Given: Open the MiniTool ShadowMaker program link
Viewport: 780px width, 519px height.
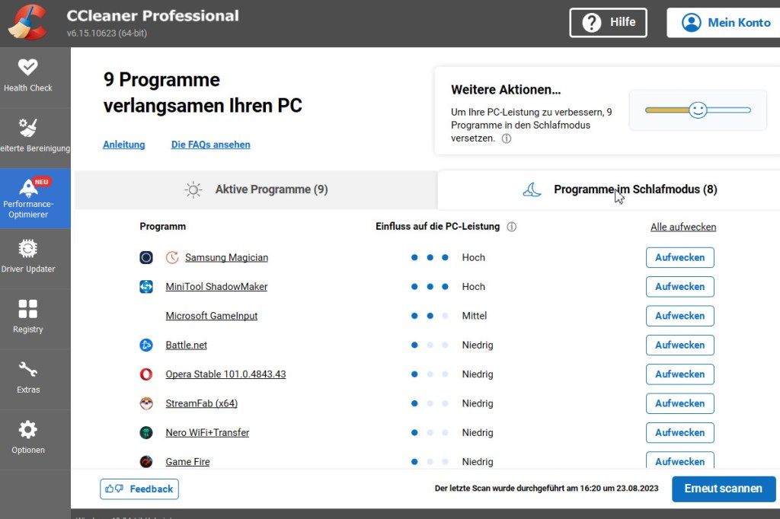Looking at the screenshot, I should (216, 287).
